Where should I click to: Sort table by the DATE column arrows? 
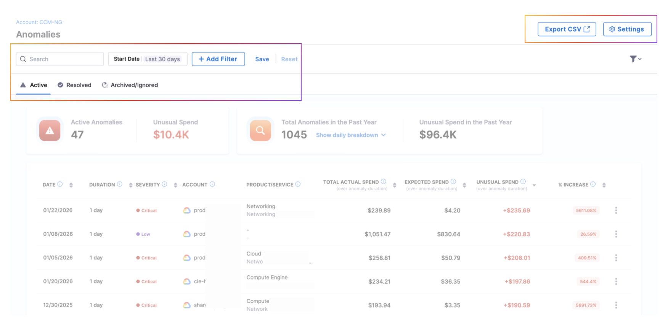coord(71,185)
